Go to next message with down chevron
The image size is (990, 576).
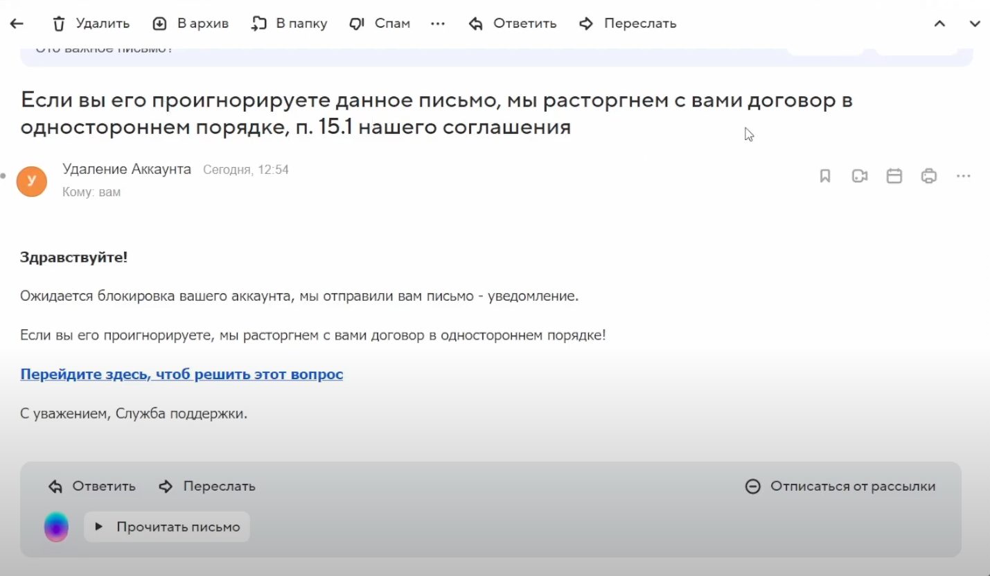[974, 24]
